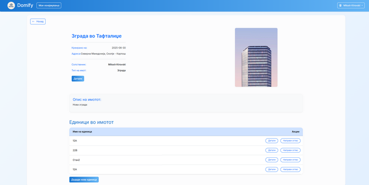
Task: Open Детали for unit 22B
Action: pos(272,150)
